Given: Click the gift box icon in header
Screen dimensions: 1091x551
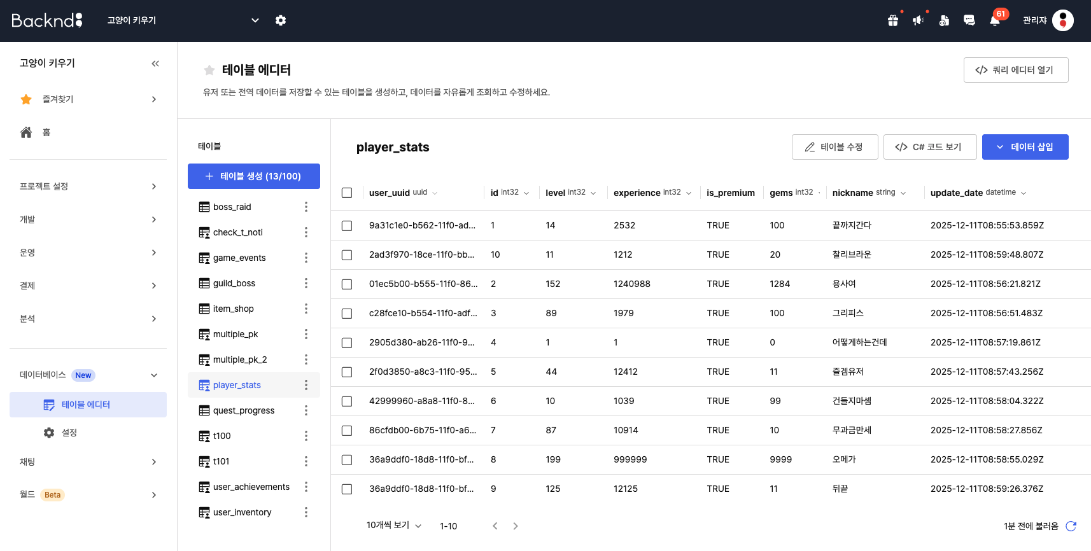Looking at the screenshot, I should pos(893,20).
